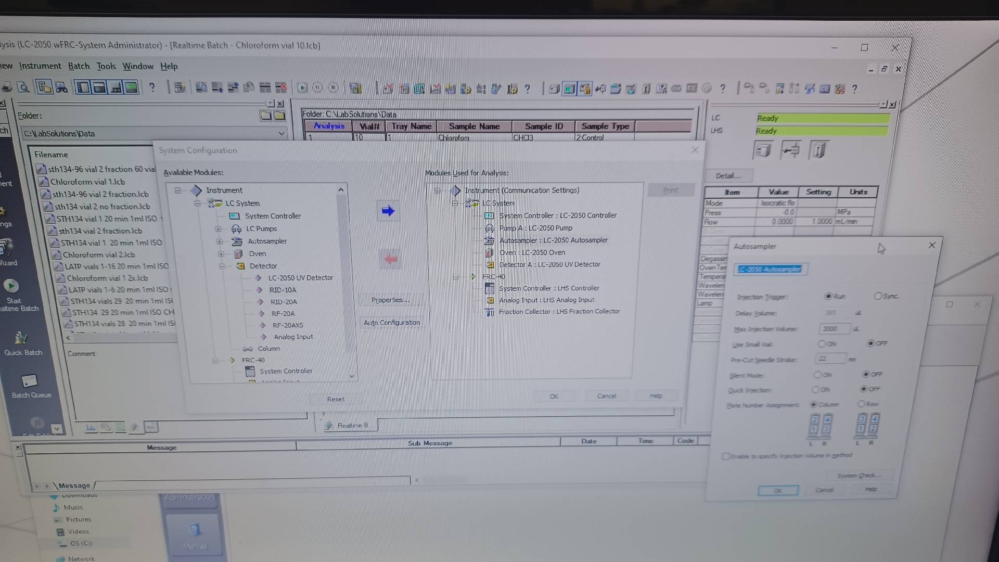The width and height of the screenshot is (999, 562).
Task: Click the blue add-module arrow
Action: click(x=388, y=211)
